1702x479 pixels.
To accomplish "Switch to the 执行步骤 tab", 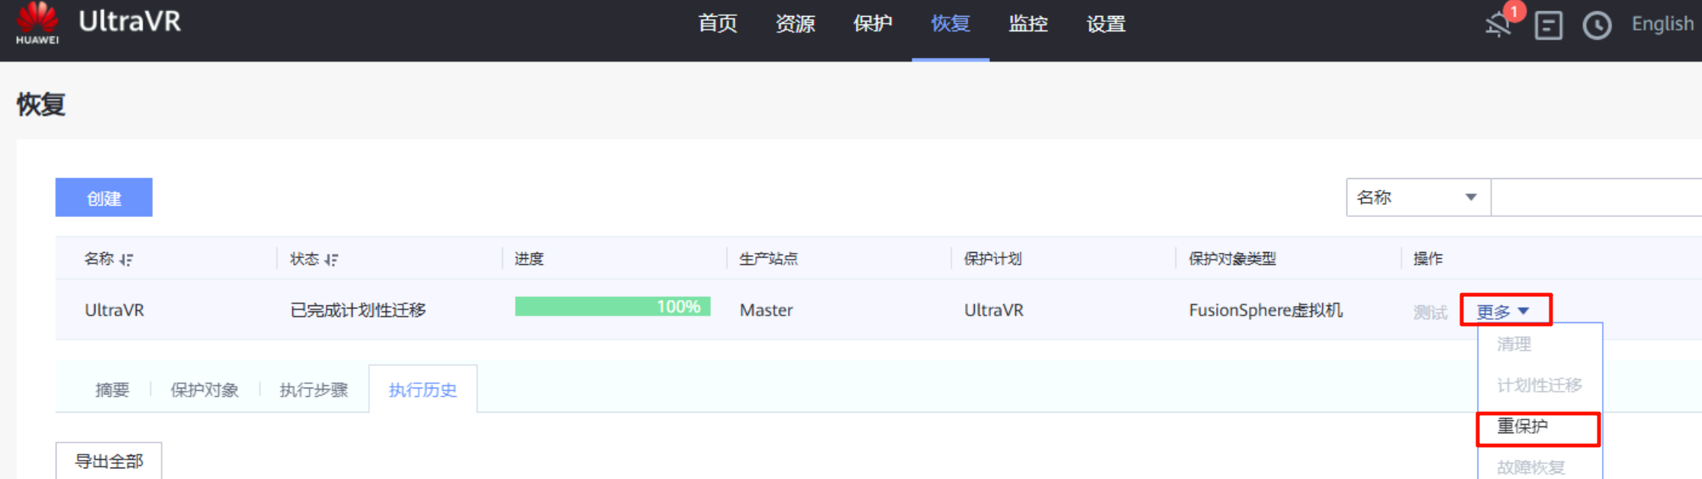I will 314,390.
